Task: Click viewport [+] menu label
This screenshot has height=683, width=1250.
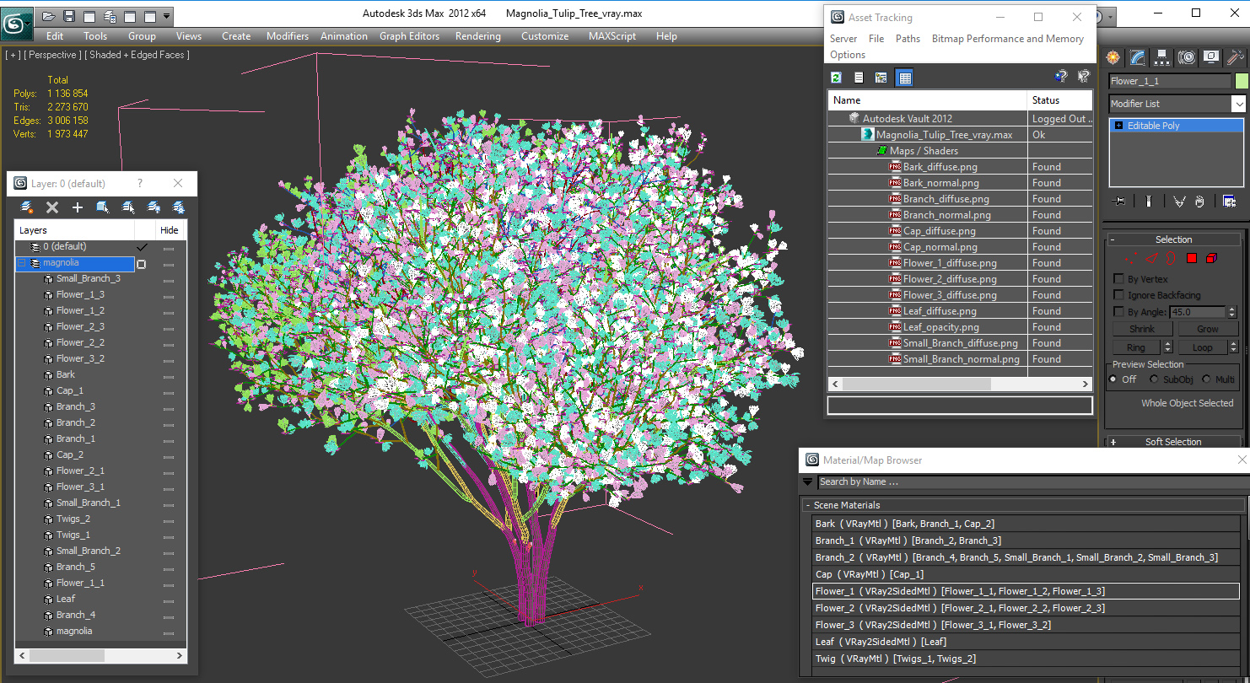Action: pyautogui.click(x=13, y=55)
